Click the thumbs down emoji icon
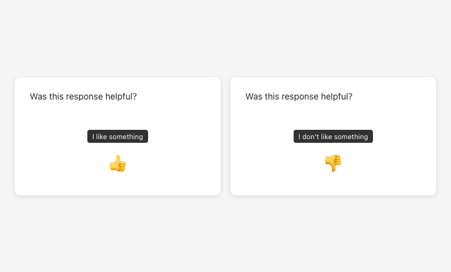Viewport: 451px width, 272px height. pyautogui.click(x=333, y=163)
